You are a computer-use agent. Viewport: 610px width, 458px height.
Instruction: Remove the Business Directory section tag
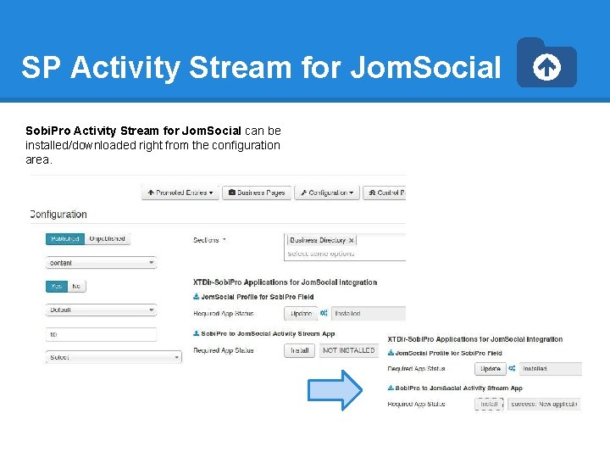point(352,240)
